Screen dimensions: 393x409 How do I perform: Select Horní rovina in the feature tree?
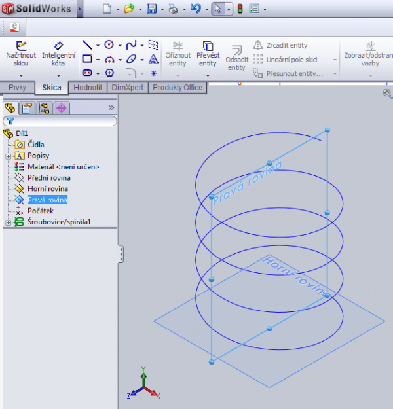pos(47,188)
